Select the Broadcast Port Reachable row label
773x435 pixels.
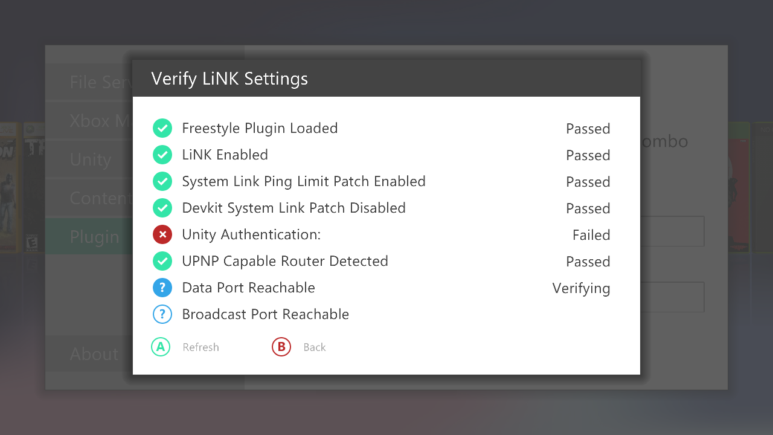(x=265, y=314)
